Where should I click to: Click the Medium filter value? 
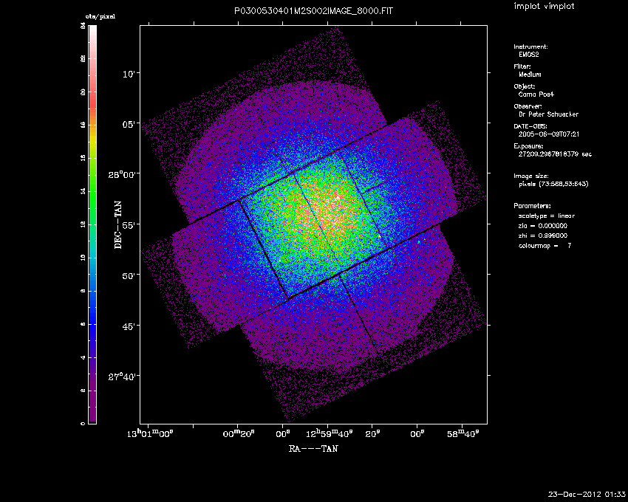(x=530, y=75)
